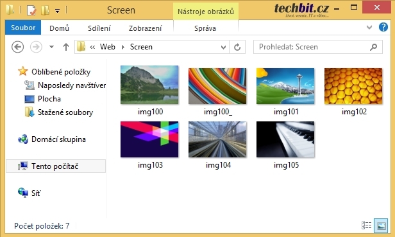The width and height of the screenshot is (395, 237).
Task: Click the img100_ file name label
Action: (218, 112)
